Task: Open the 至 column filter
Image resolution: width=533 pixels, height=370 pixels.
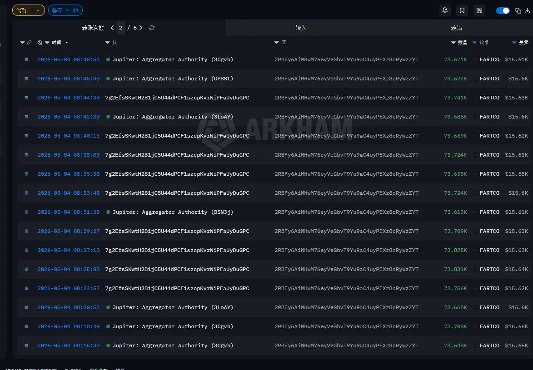Action: (276, 43)
